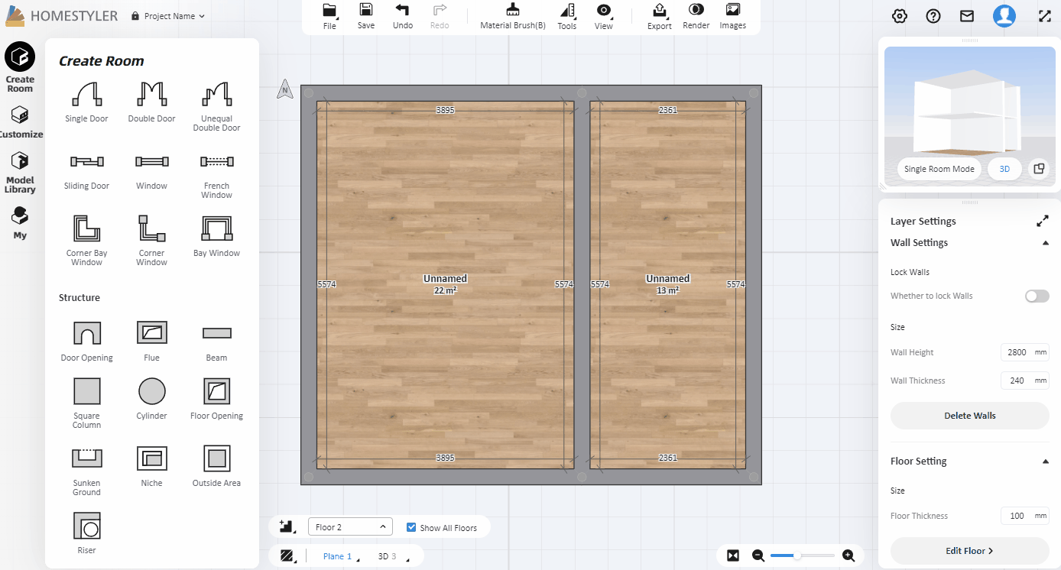Viewport: 1061px width, 570px height.
Task: Open the File menu
Action: pos(329,15)
